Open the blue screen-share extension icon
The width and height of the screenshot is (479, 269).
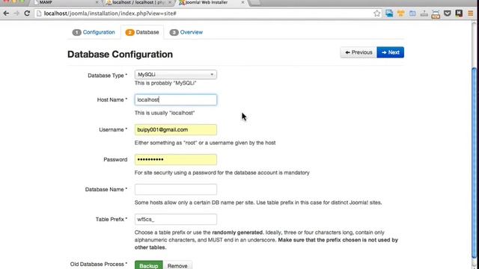click(x=389, y=13)
